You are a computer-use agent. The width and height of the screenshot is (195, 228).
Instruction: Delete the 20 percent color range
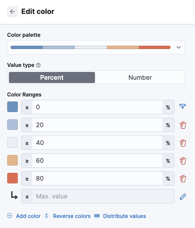(x=182, y=125)
